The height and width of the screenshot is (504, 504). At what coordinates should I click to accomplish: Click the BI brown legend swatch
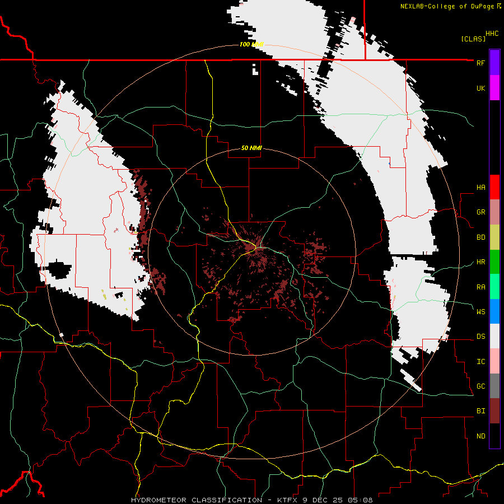(494, 411)
